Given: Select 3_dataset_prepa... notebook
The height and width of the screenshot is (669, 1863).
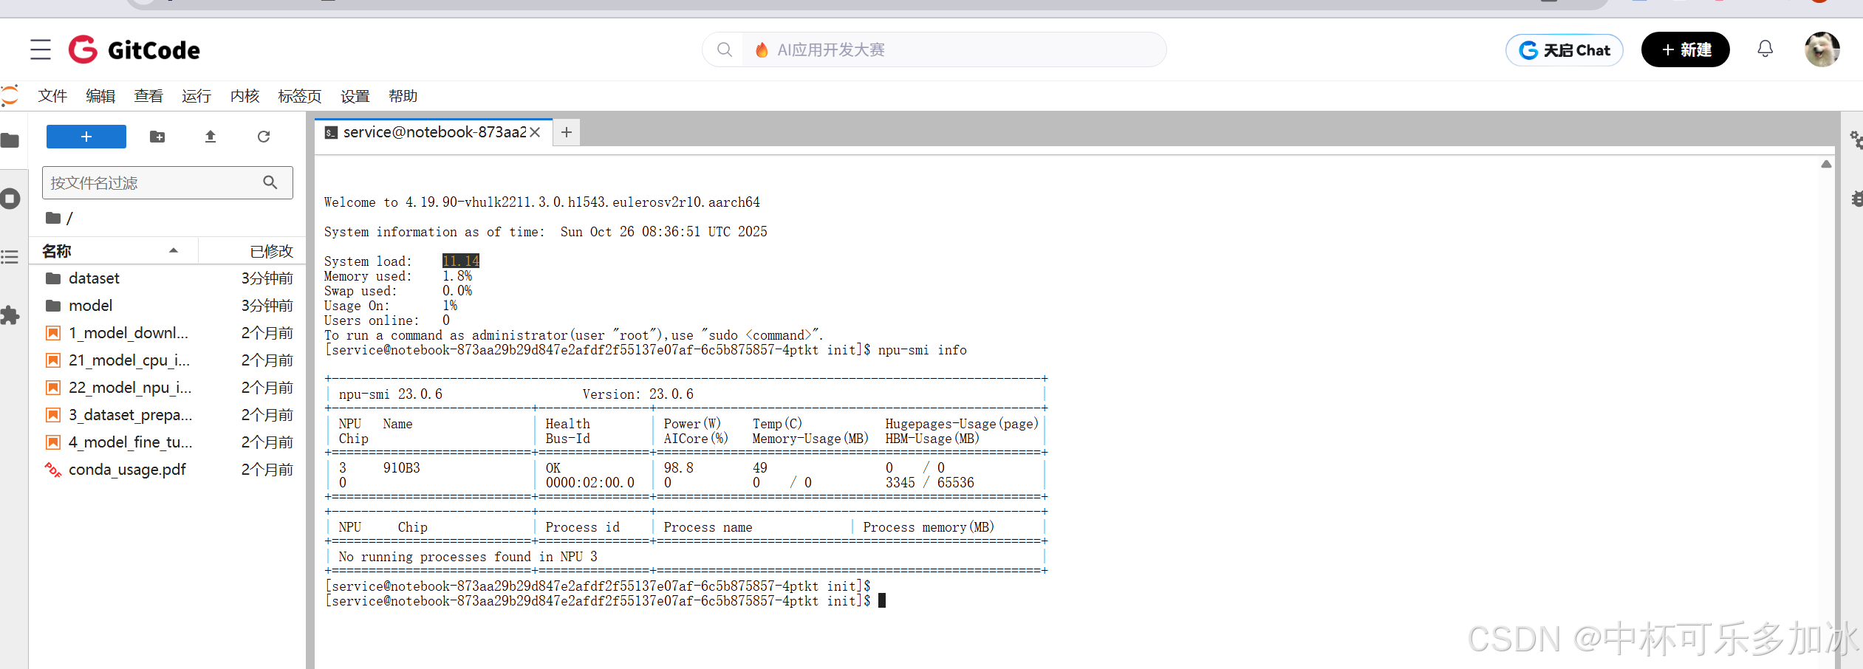Looking at the screenshot, I should tap(168, 415).
